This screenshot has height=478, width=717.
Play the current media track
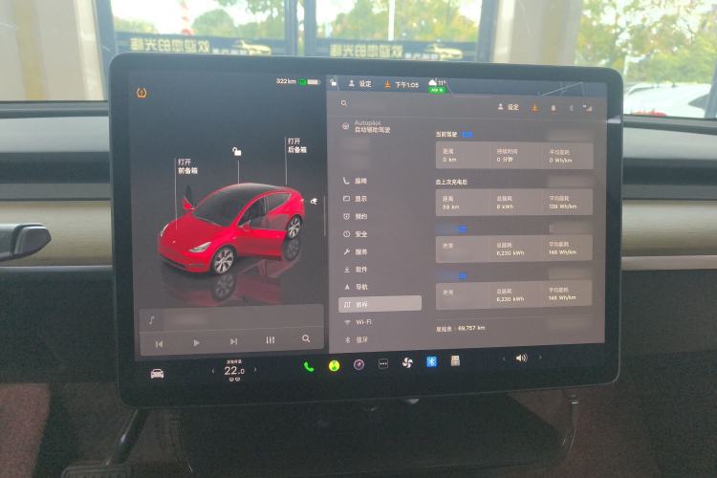[x=196, y=342]
